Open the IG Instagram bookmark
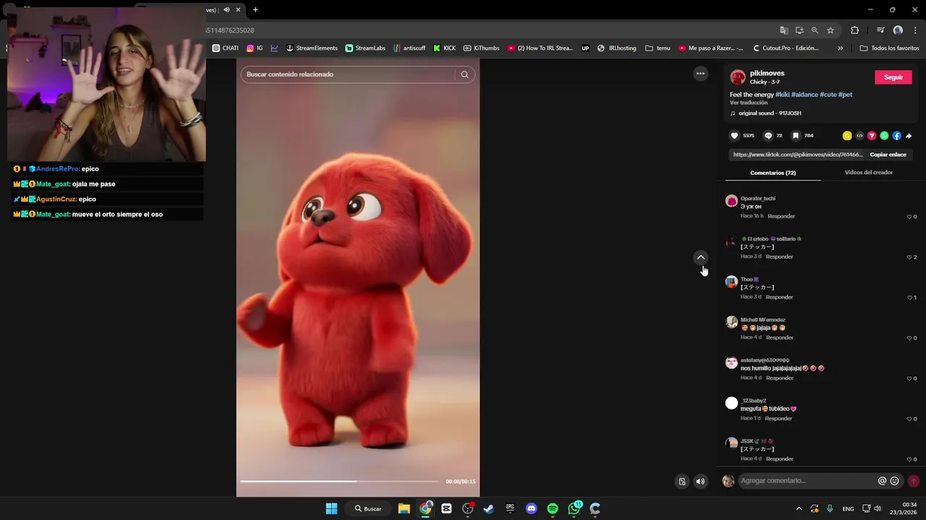 click(255, 48)
